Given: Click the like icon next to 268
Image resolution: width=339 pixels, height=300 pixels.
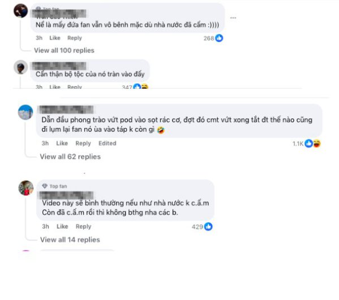Looking at the screenshot, I should (219, 38).
